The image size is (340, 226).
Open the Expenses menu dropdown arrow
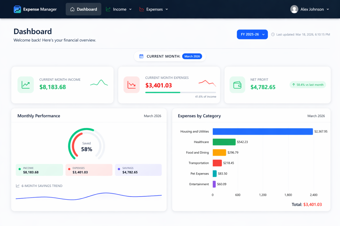(x=167, y=9)
